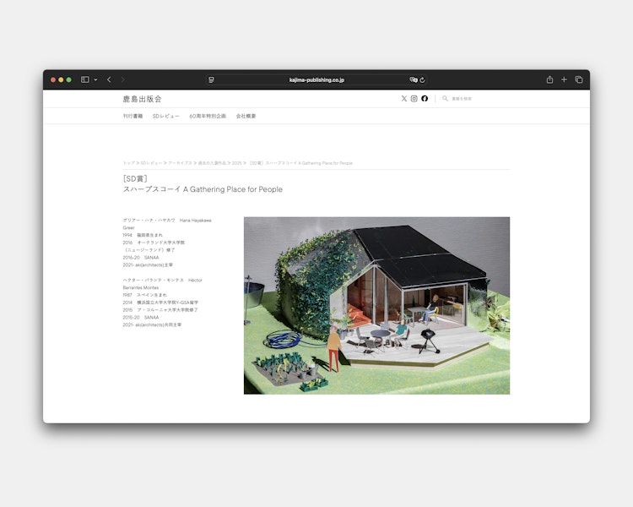This screenshot has width=633, height=507.
Task: Open the Facebook social link
Action: click(425, 99)
